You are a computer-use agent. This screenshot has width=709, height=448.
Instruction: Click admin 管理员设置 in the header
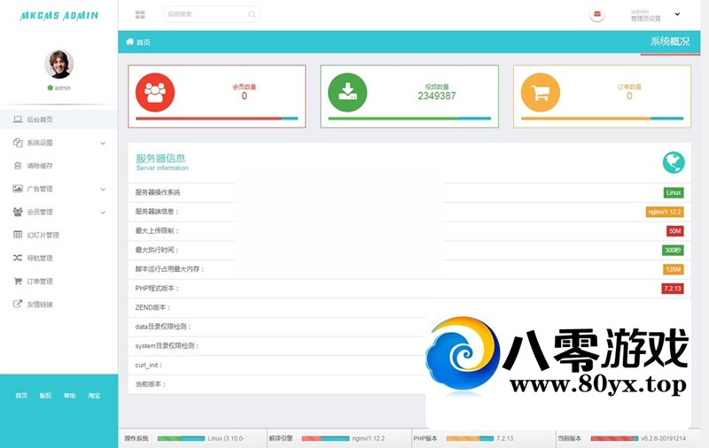coord(646,15)
